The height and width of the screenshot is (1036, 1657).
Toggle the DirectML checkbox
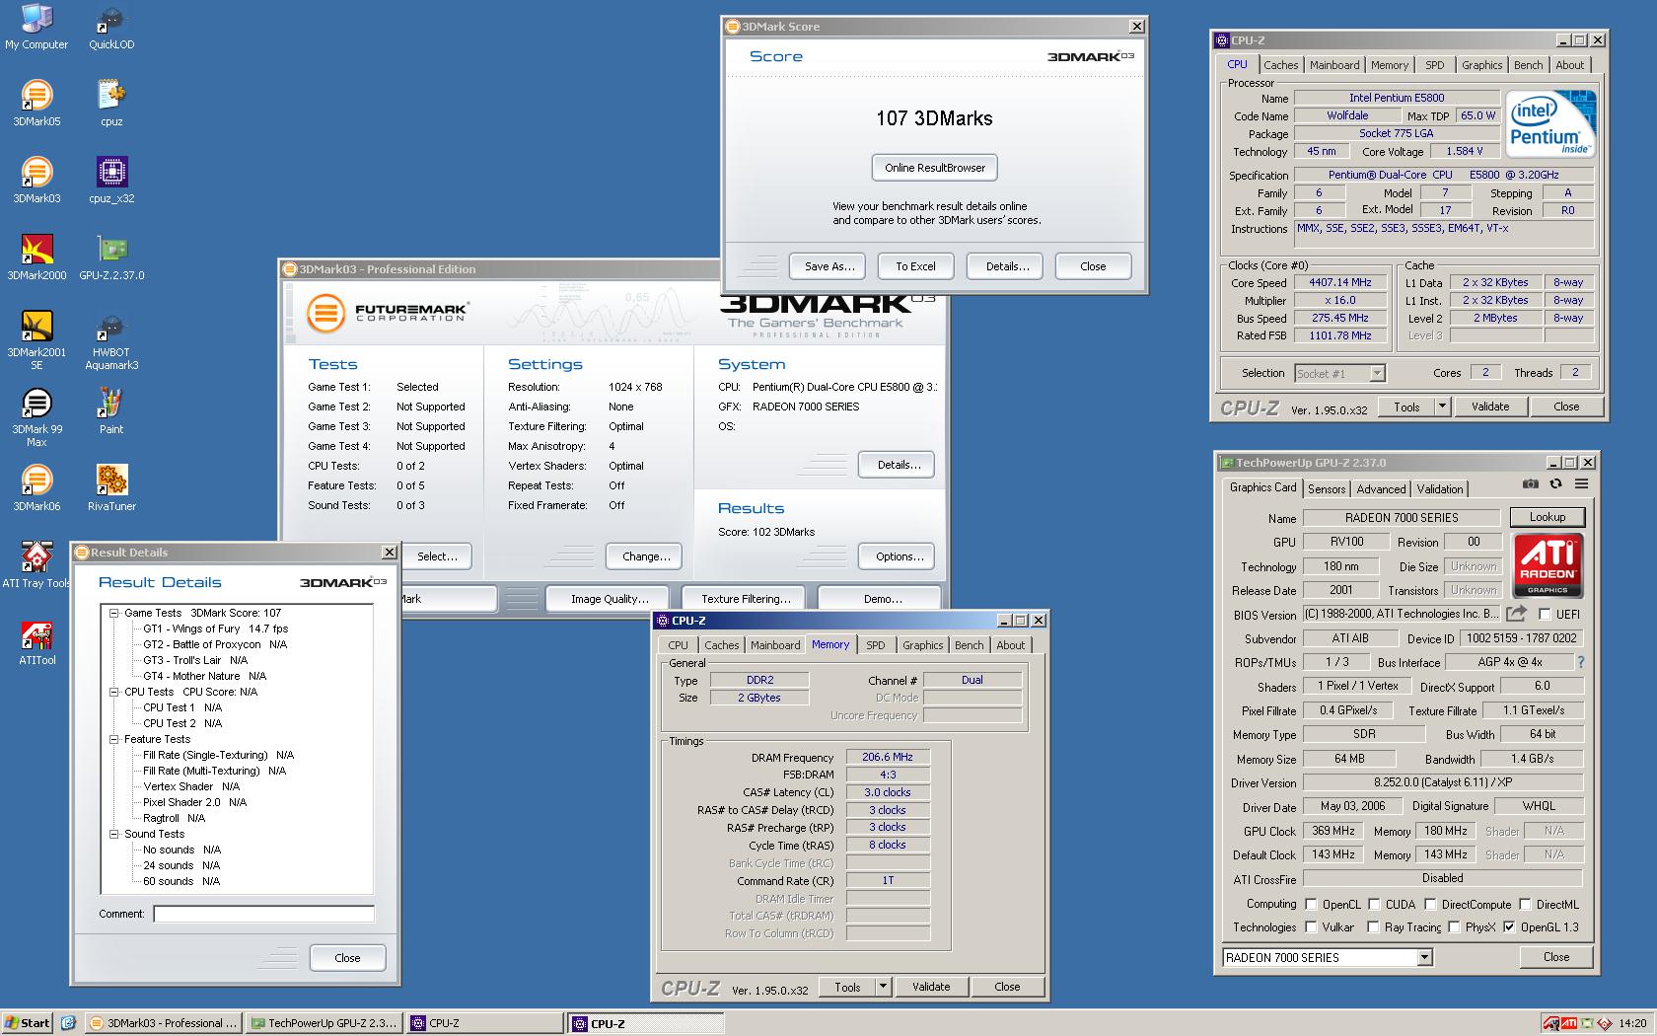[x=1525, y=904]
